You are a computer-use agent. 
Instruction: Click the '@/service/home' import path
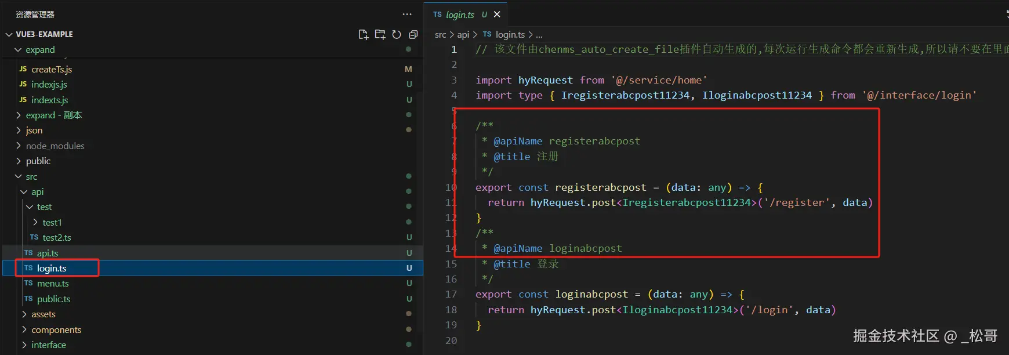click(659, 80)
